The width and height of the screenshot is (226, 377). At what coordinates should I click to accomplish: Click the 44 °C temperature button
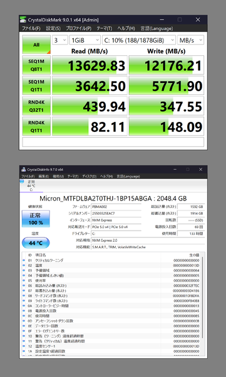(36, 243)
